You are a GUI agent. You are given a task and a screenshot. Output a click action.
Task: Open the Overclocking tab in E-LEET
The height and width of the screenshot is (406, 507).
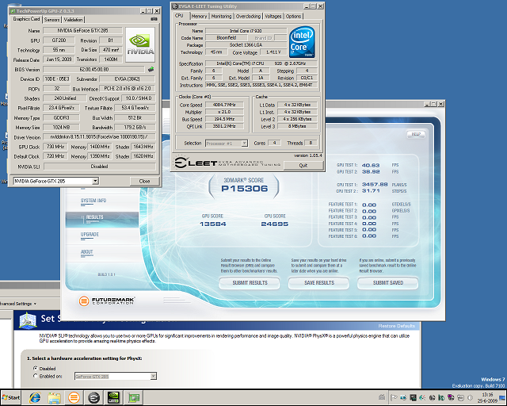pos(248,16)
